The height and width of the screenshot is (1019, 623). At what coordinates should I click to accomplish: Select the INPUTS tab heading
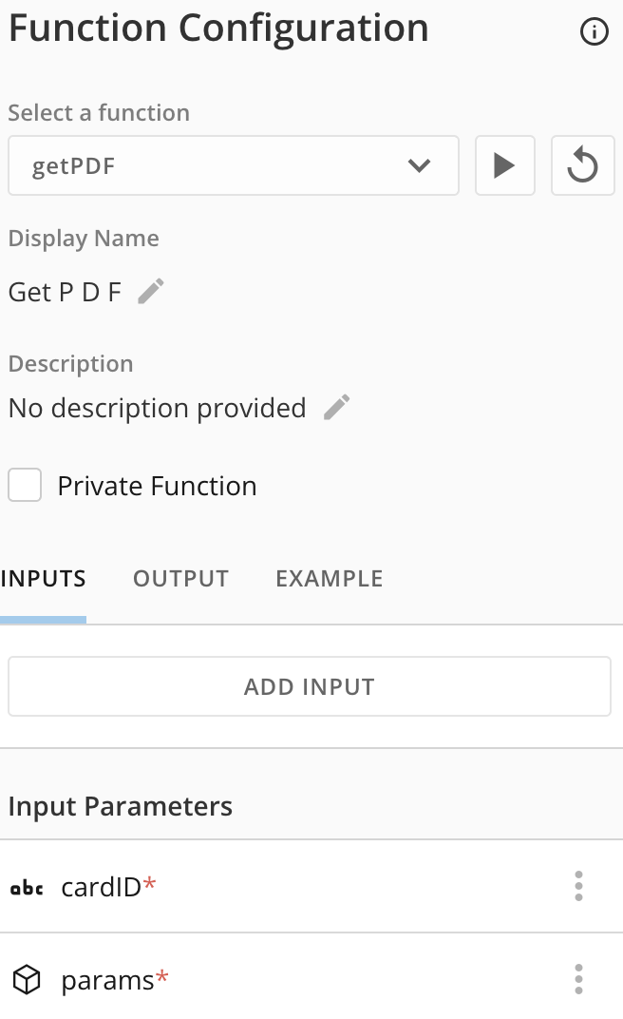click(43, 578)
